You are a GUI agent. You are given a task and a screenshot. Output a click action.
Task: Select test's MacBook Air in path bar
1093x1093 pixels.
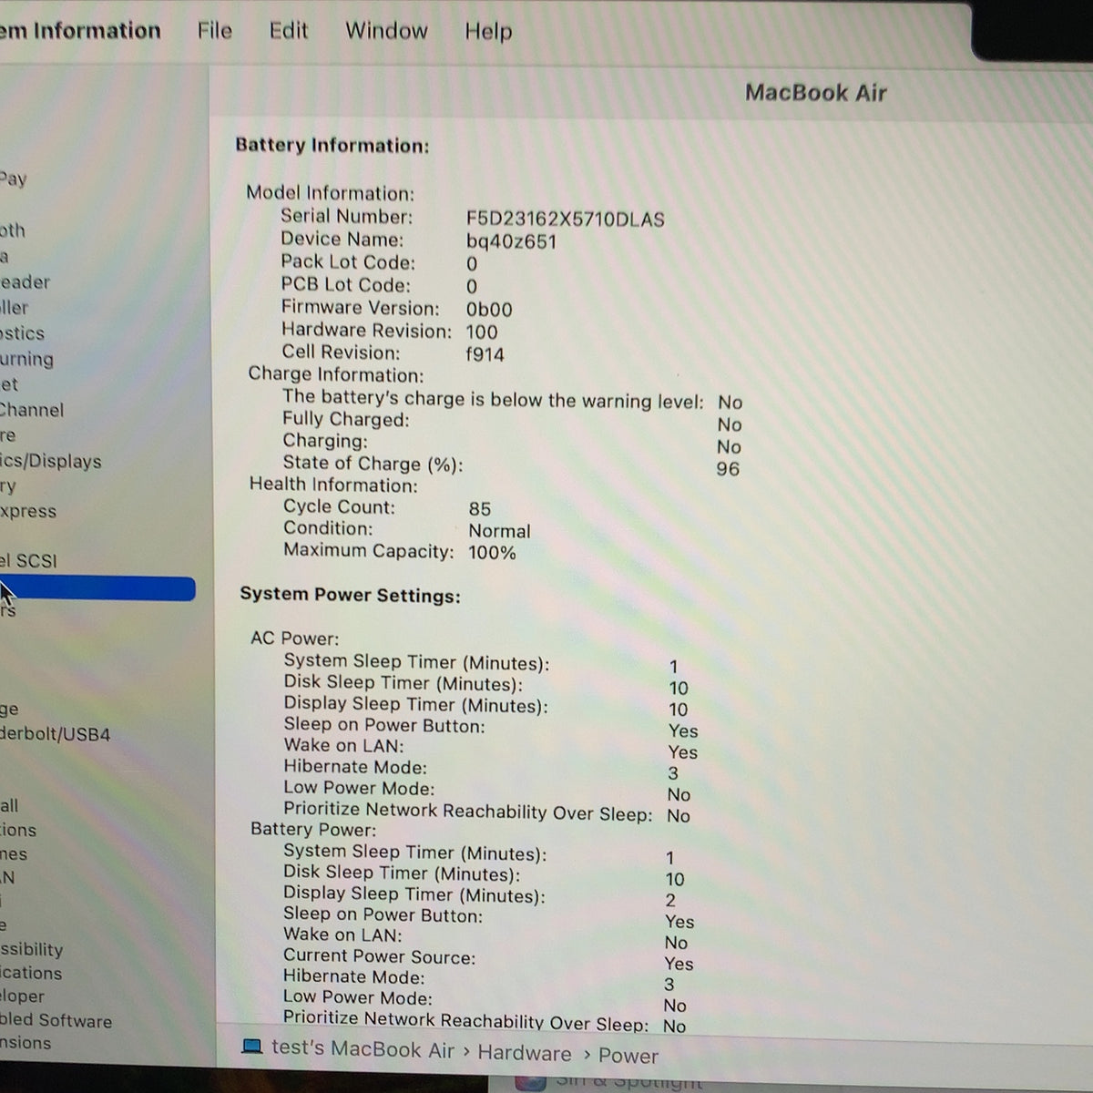tap(363, 1049)
